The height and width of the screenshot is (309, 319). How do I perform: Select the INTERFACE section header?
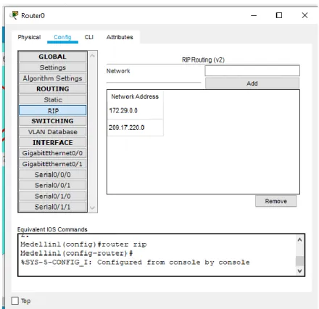[x=52, y=142]
